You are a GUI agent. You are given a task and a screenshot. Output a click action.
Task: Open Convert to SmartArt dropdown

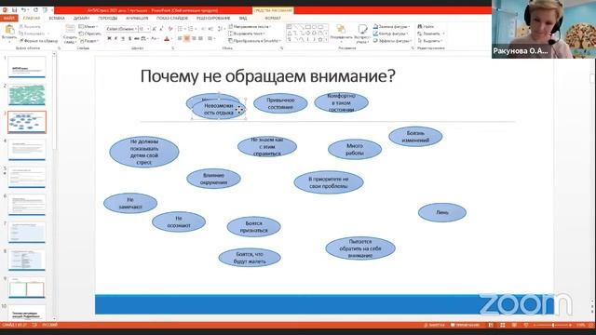coord(254,40)
